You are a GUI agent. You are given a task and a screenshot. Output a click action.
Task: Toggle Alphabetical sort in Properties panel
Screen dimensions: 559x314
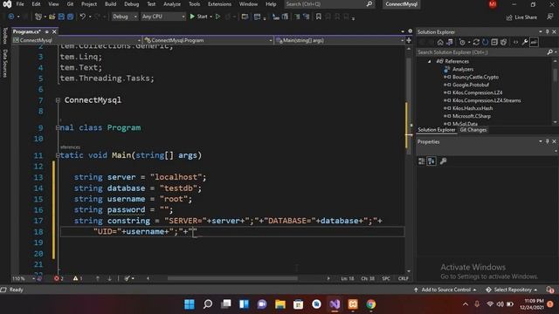point(431,161)
